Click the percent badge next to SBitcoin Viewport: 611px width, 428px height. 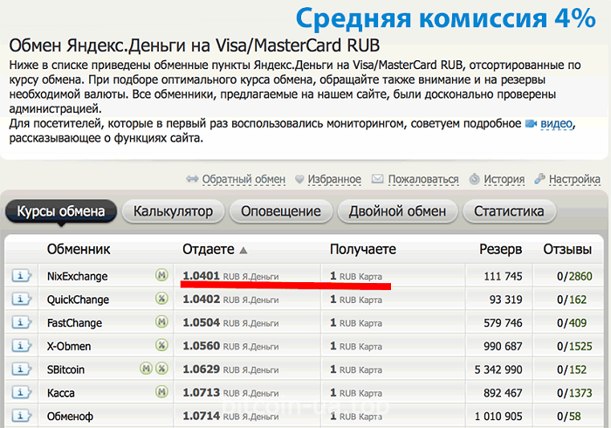[161, 369]
